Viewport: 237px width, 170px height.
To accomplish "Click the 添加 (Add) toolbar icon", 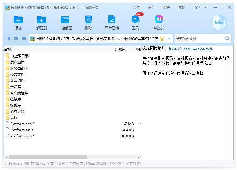I will tap(18, 20).
